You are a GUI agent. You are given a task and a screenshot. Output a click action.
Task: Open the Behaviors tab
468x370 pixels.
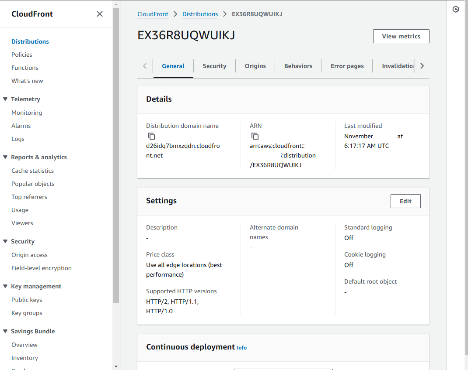pos(298,66)
